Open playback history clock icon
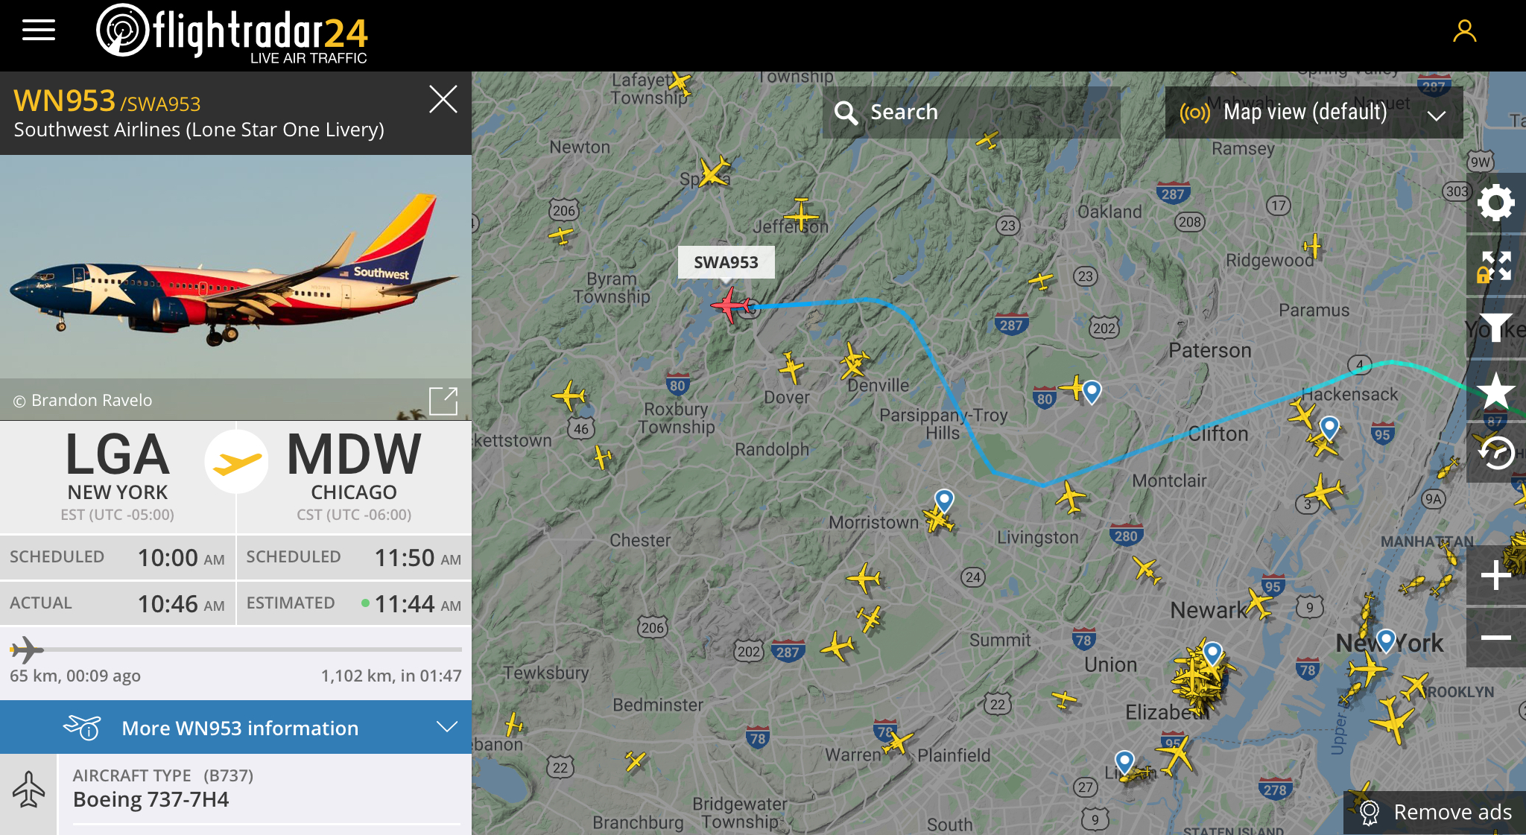Viewport: 1526px width, 835px height. tap(1495, 453)
